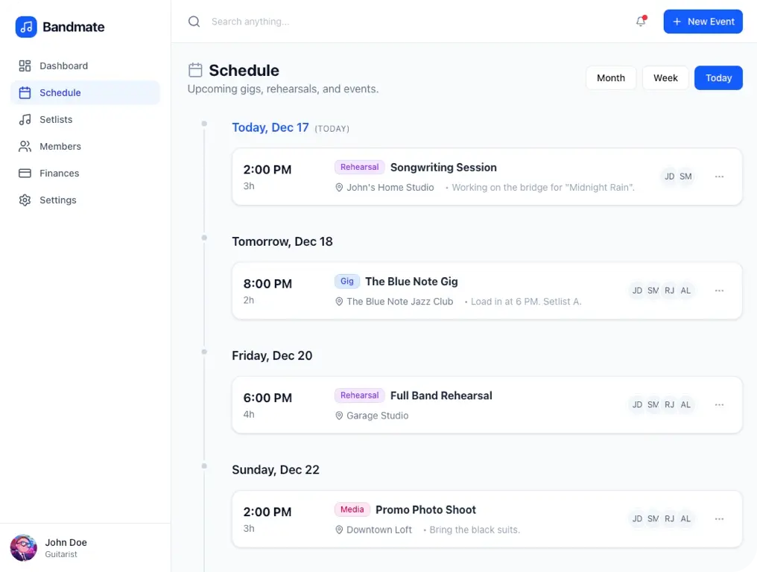
Task: Click the Finances wallet icon
Action: tap(25, 173)
